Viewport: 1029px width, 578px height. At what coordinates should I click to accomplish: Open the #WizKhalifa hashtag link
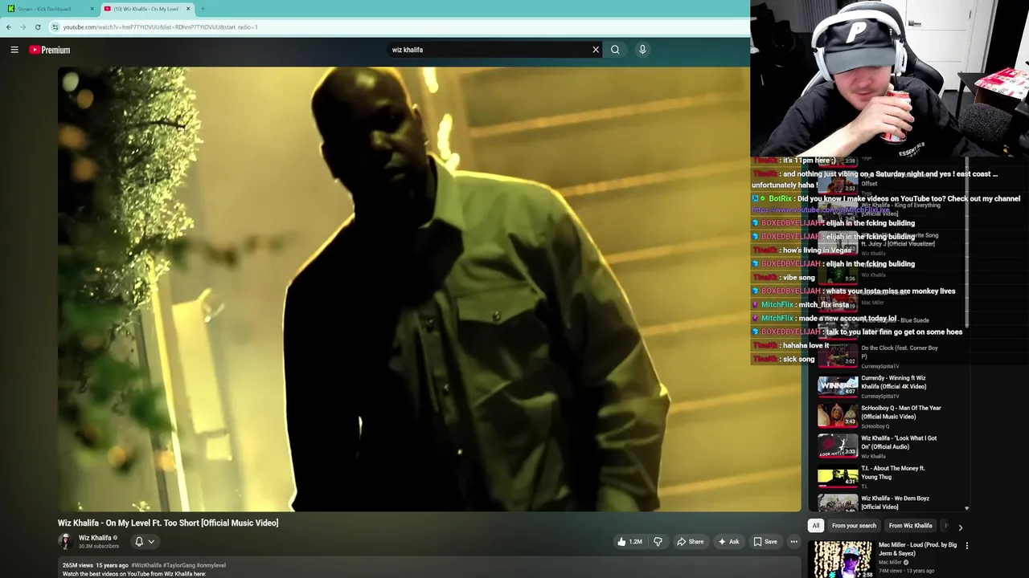tap(146, 565)
